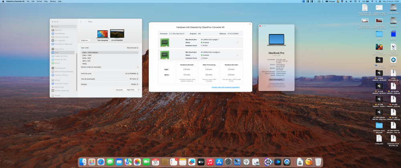The image size is (401, 168).
Task: Open Safari from the Dock
Action: [x=101, y=162]
